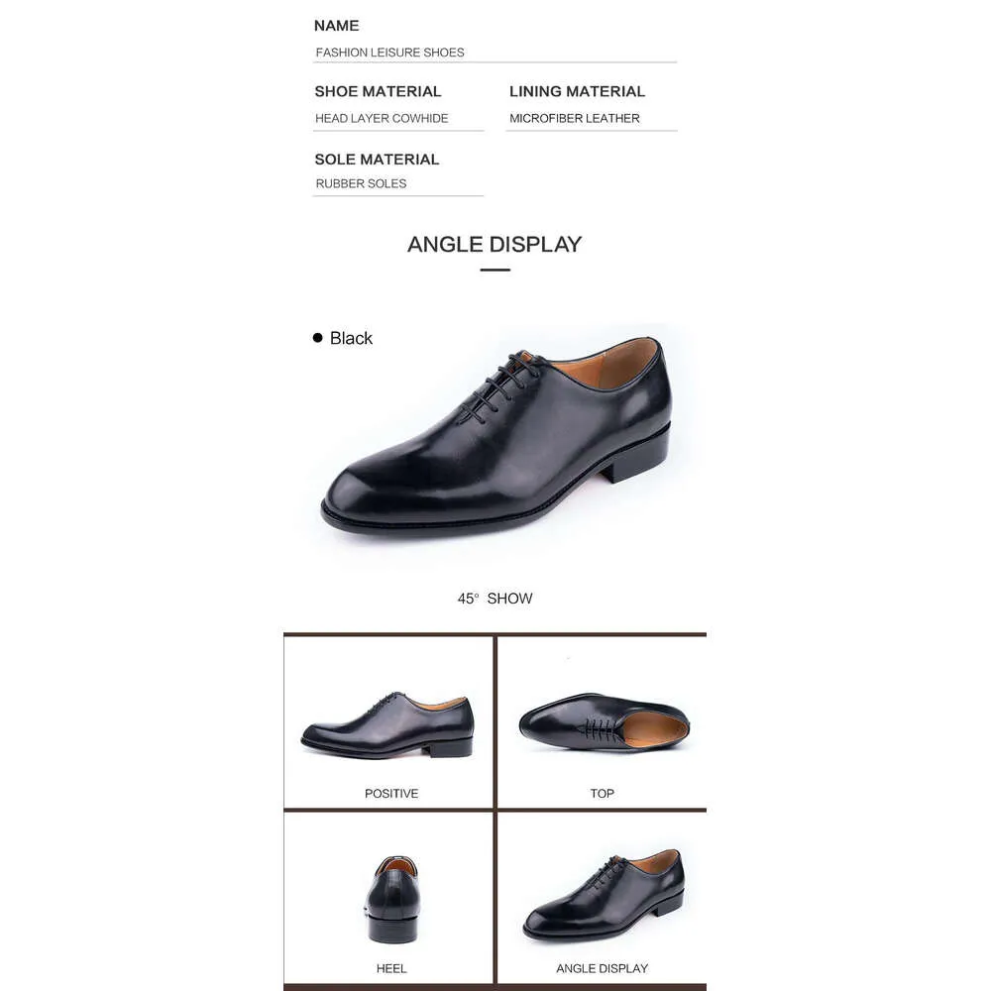Click the POSITIVE caption label
Image resolution: width=991 pixels, height=991 pixels.
[x=391, y=794]
